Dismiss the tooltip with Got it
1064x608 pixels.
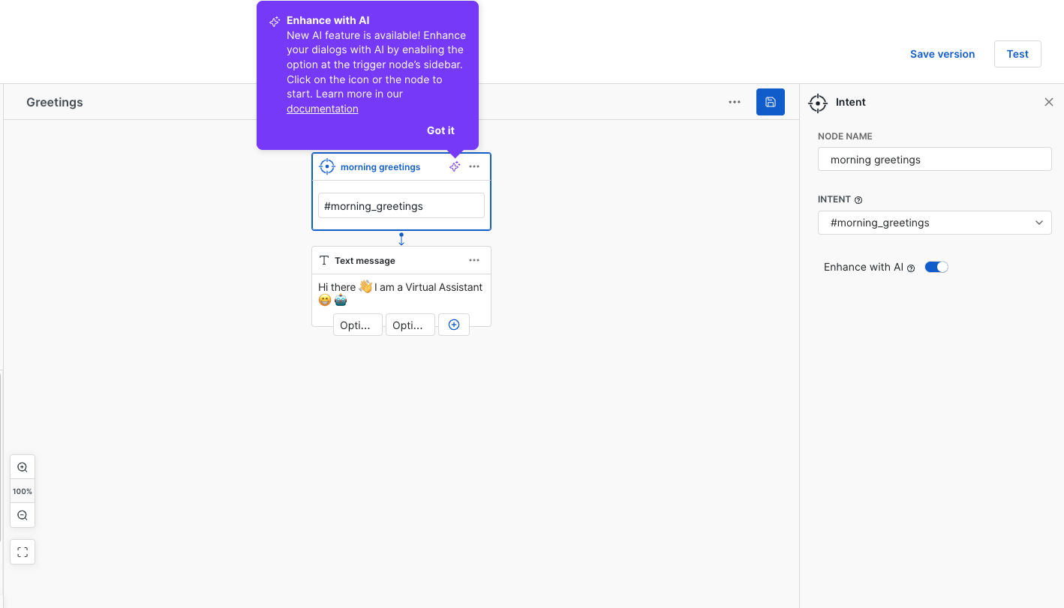coord(440,130)
